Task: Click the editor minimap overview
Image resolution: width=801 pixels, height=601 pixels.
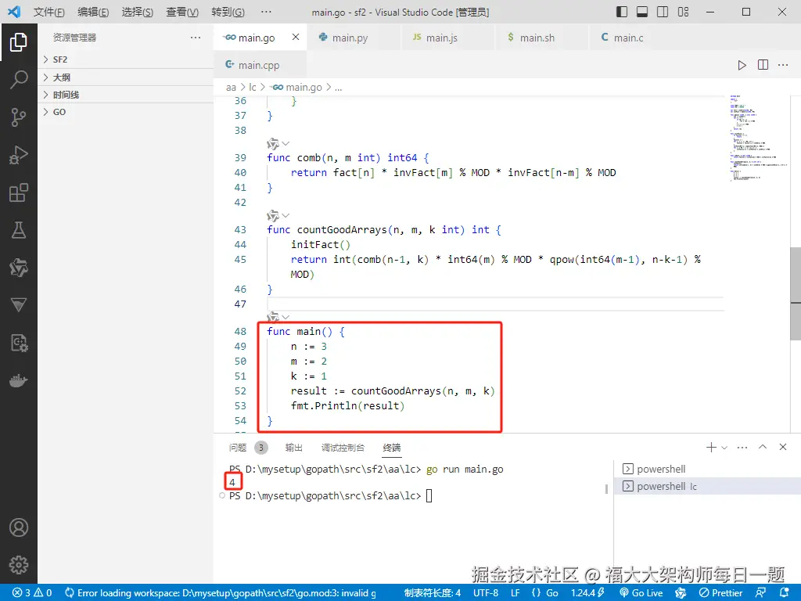Action: (x=757, y=138)
